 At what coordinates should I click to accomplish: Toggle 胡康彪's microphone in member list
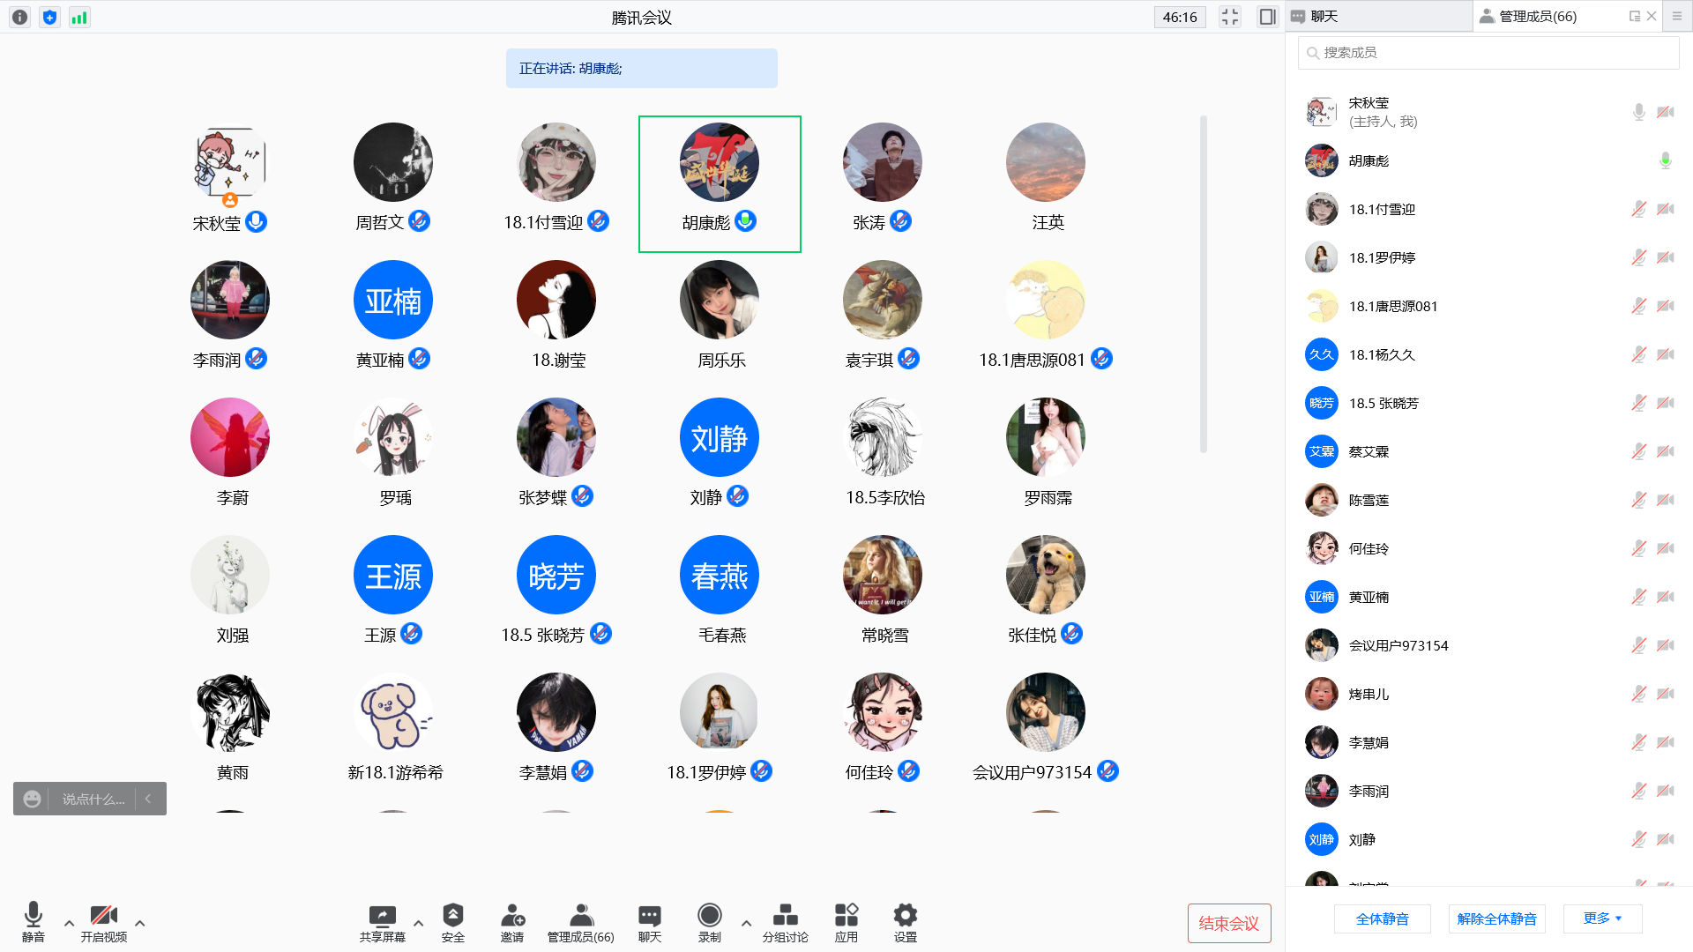(1665, 160)
